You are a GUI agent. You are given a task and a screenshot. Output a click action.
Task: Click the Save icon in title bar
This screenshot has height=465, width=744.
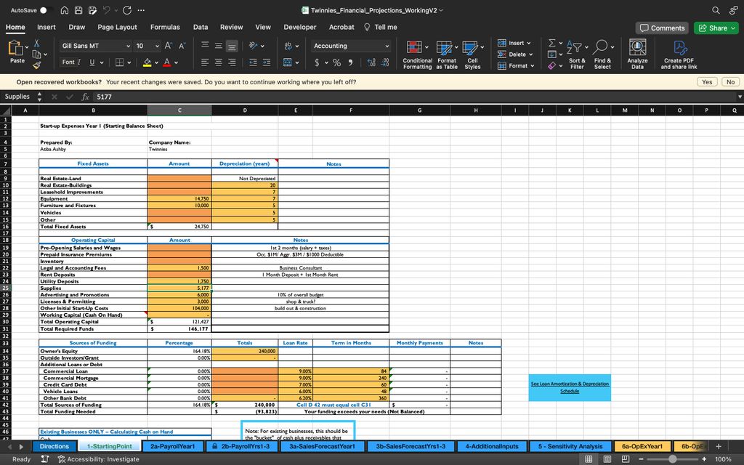click(x=78, y=10)
